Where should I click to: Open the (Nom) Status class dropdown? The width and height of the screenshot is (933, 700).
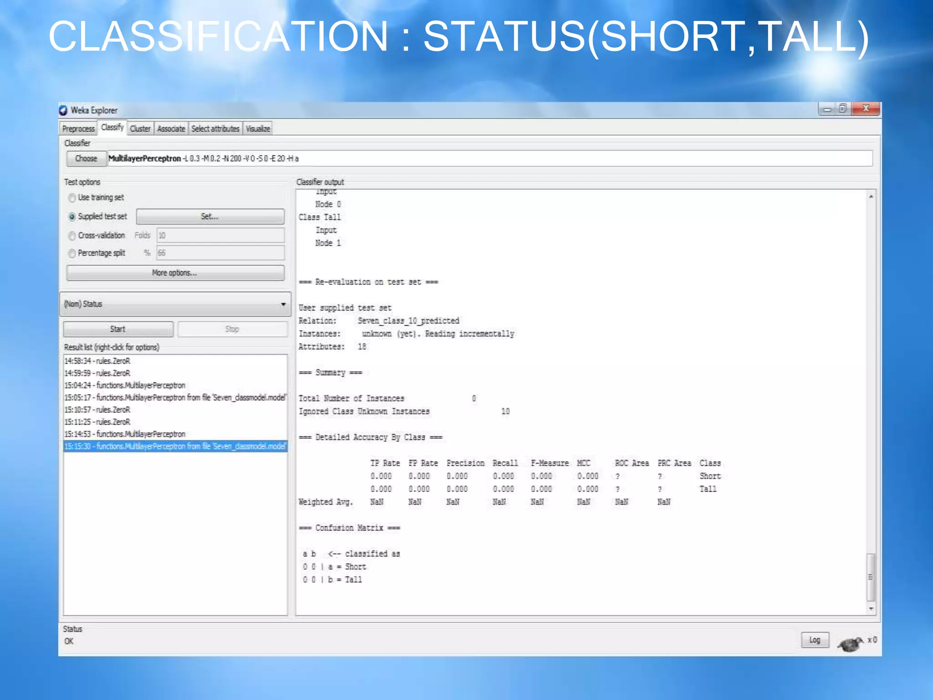175,304
